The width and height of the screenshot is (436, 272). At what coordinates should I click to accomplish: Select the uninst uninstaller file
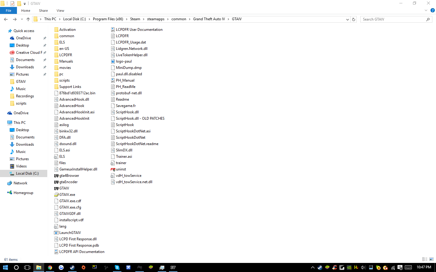pos(118,169)
